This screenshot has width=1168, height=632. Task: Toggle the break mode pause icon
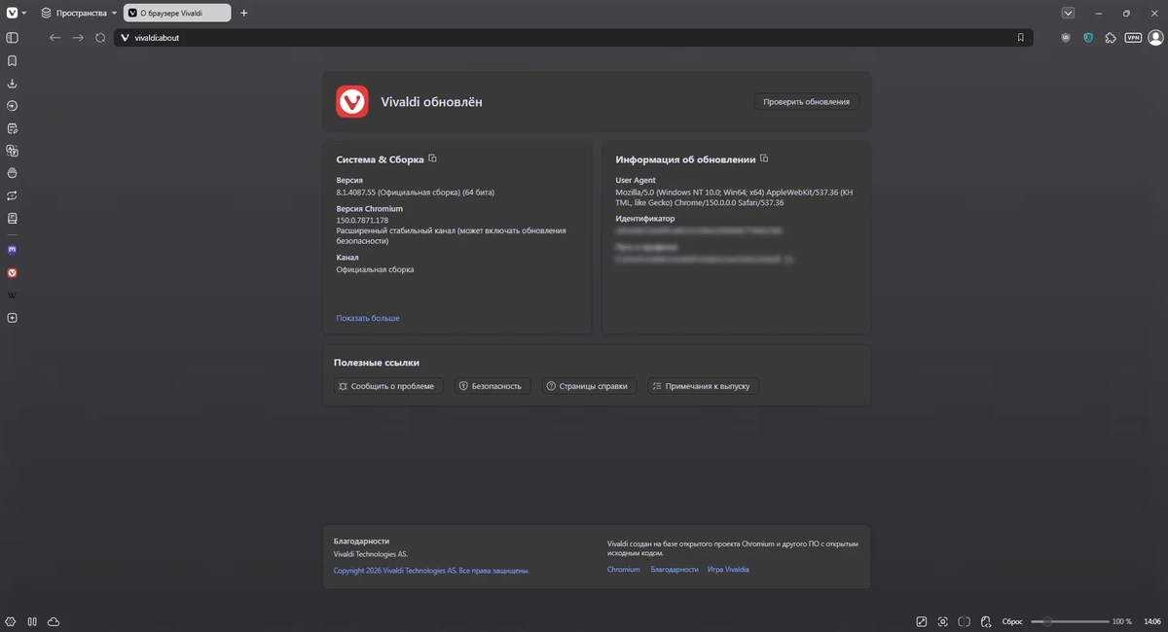(x=32, y=621)
